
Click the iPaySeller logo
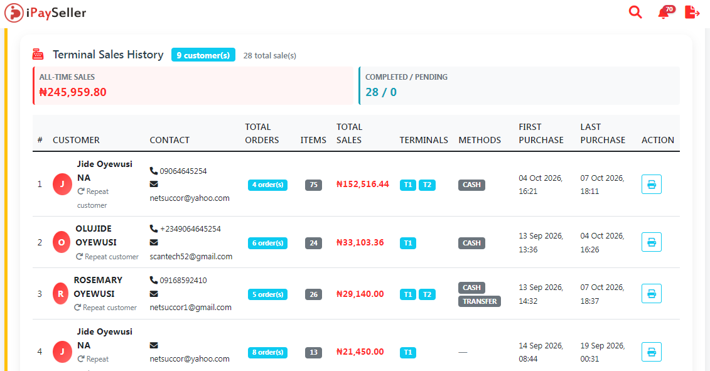point(45,13)
